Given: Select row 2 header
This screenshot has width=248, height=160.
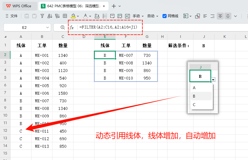Looking at the screenshot, I should coord(5,55).
